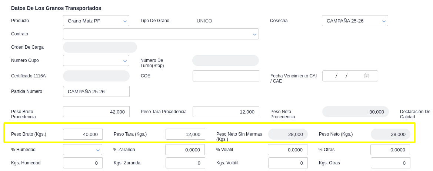
Task: Click the % Volátil input
Action: 287,150
